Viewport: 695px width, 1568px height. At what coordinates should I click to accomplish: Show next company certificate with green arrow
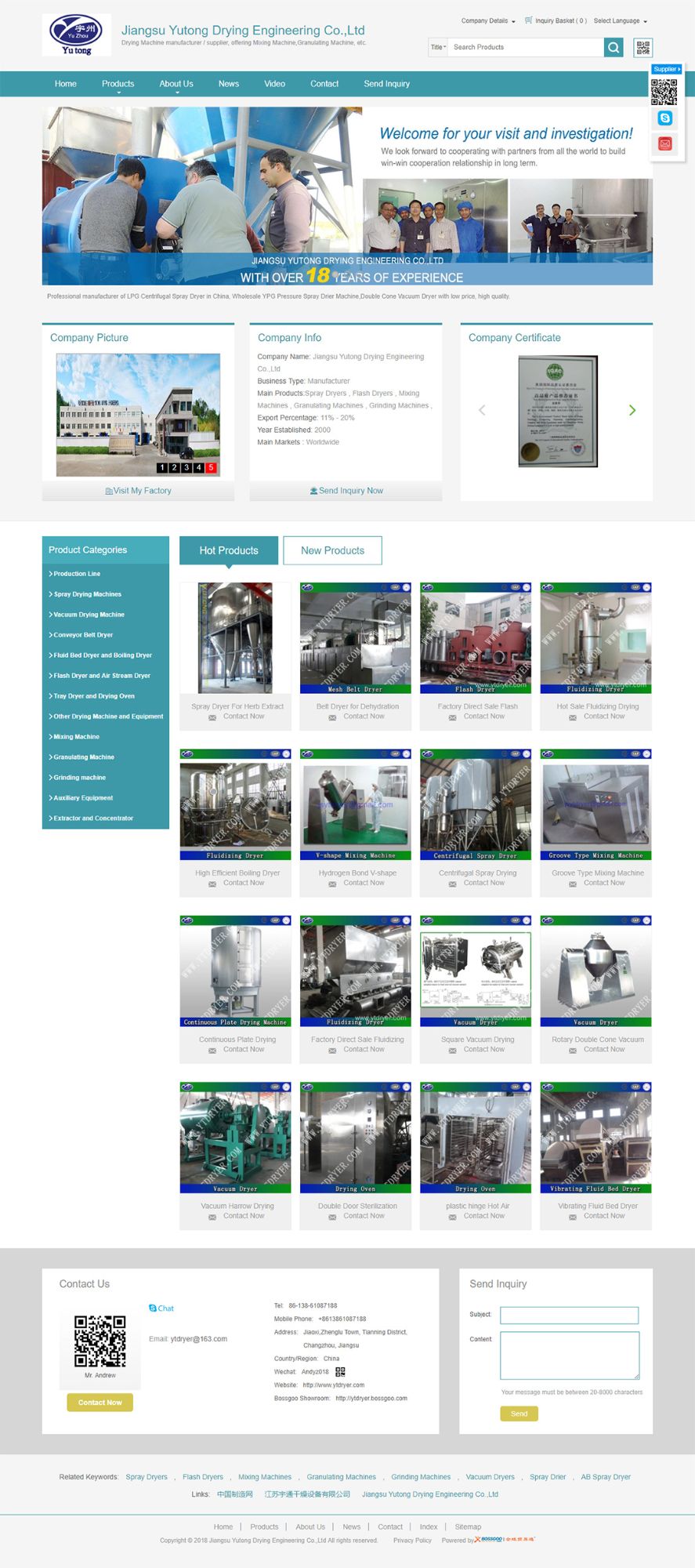632,410
